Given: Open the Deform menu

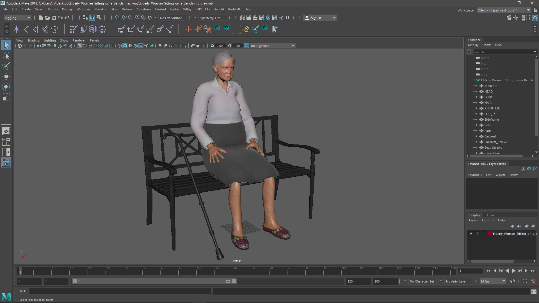Looking at the screenshot, I should (127, 9).
